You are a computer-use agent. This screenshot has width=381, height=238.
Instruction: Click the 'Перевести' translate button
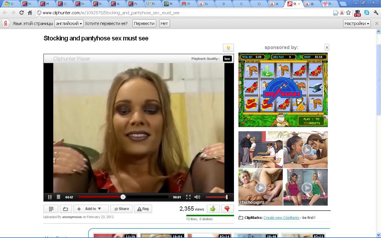click(x=144, y=24)
